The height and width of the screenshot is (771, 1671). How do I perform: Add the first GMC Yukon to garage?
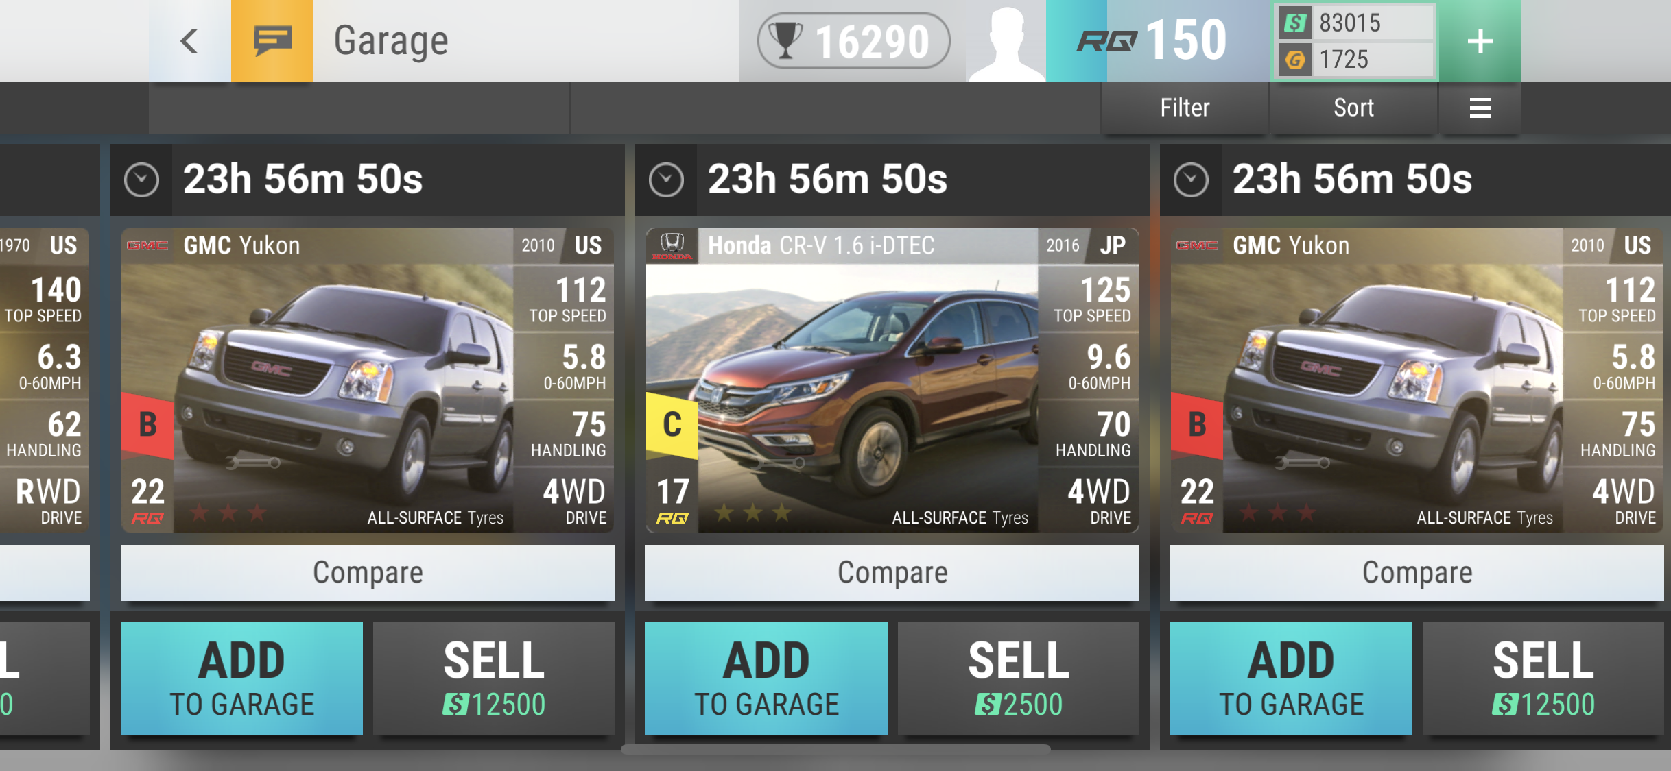[241, 678]
